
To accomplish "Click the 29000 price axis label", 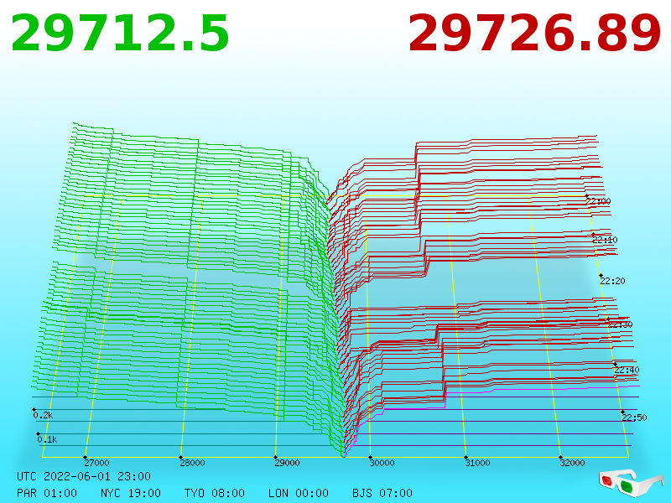I will click(287, 463).
